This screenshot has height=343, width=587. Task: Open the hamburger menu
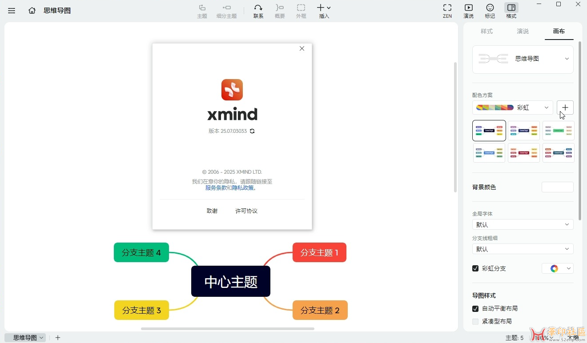click(12, 10)
